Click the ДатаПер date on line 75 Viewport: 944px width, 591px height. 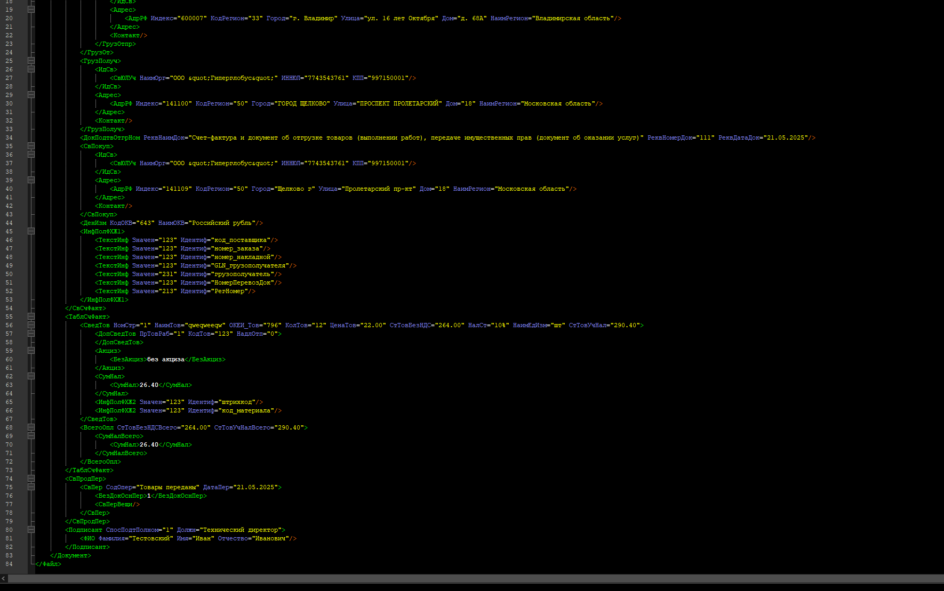pyautogui.click(x=255, y=487)
